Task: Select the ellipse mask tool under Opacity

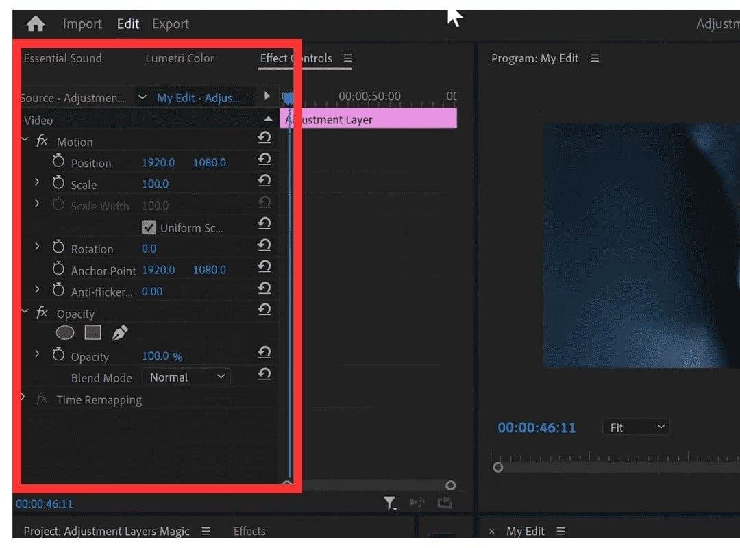Action: 65,333
